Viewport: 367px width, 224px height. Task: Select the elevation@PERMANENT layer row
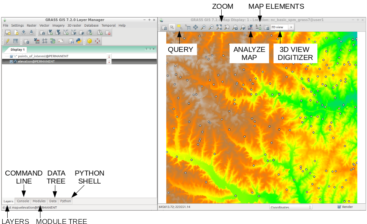pyautogui.click(x=57, y=61)
